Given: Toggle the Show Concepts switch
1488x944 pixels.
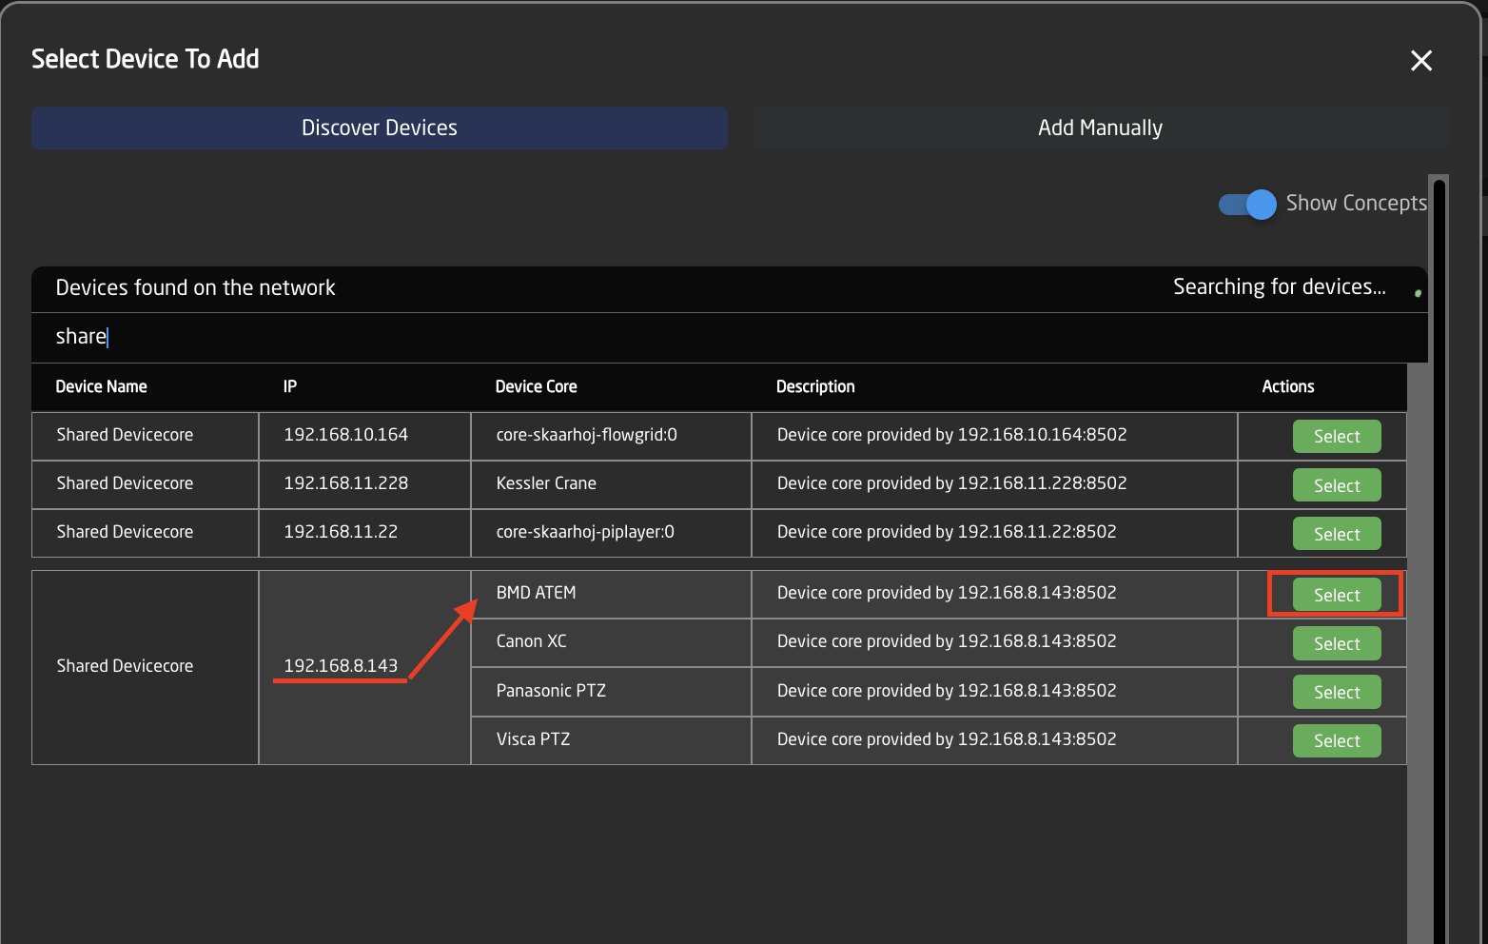Looking at the screenshot, I should click(1248, 205).
